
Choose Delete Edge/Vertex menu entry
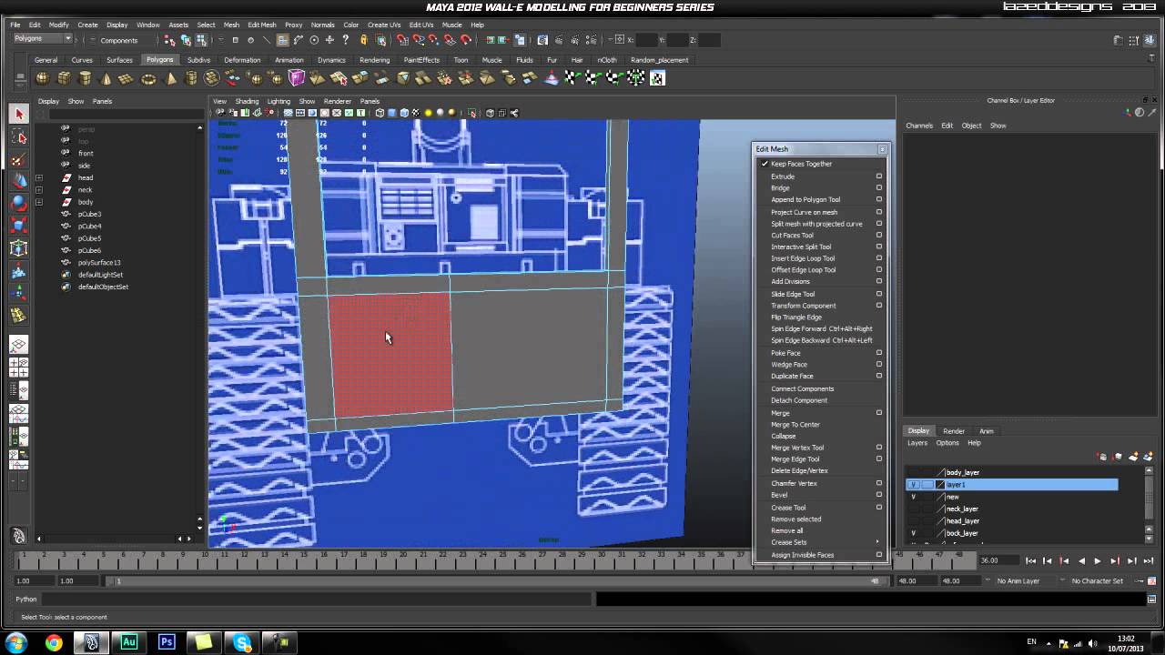[x=799, y=471]
